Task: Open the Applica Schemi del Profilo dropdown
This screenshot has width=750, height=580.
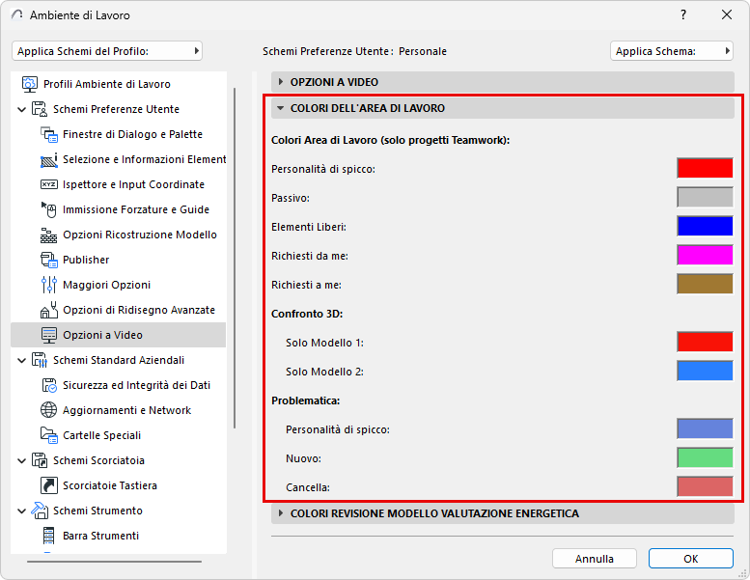Action: click(x=107, y=51)
